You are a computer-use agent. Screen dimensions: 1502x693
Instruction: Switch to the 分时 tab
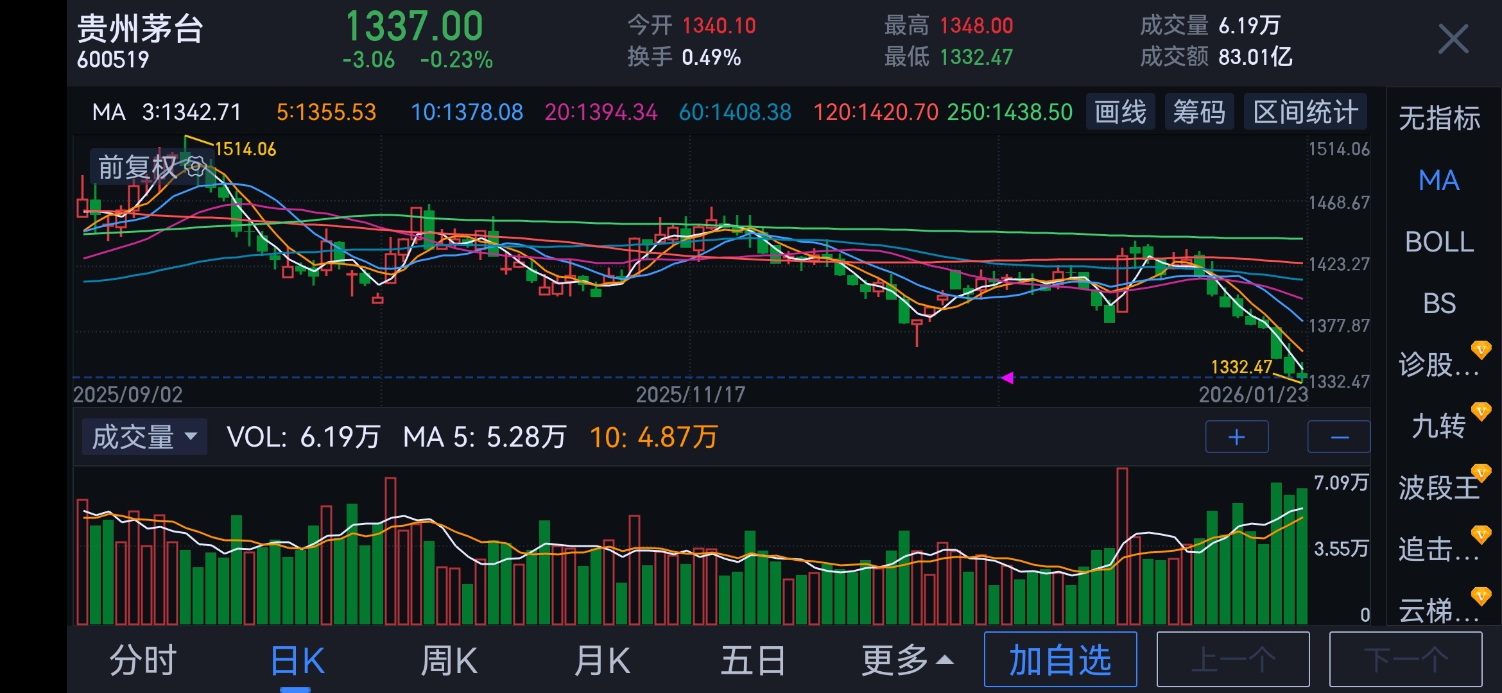tap(142, 660)
